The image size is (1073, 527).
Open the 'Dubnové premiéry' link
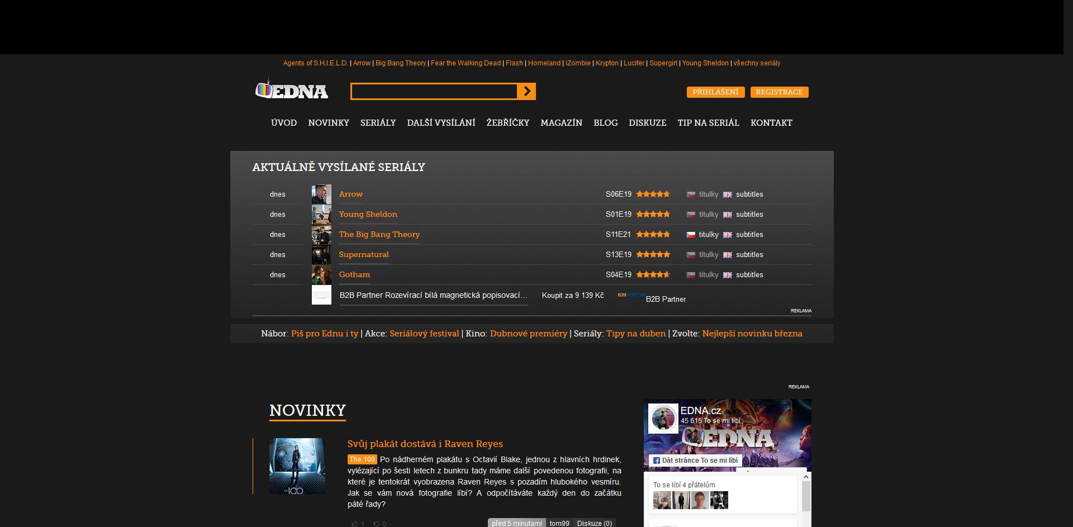529,334
